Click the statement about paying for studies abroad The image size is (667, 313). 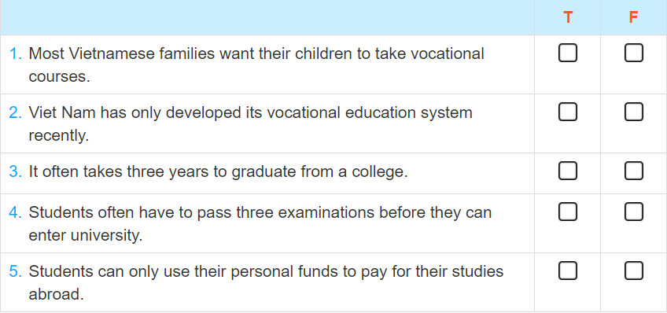[x=267, y=283]
